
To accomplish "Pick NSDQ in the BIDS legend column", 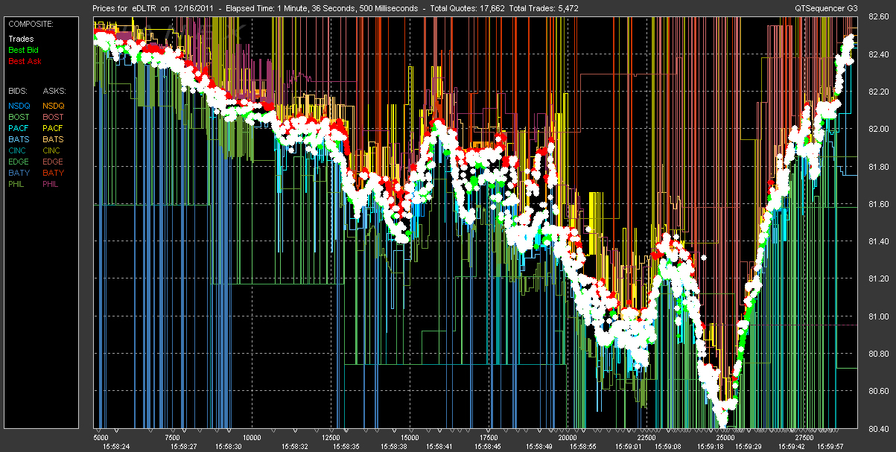I will coord(19,106).
